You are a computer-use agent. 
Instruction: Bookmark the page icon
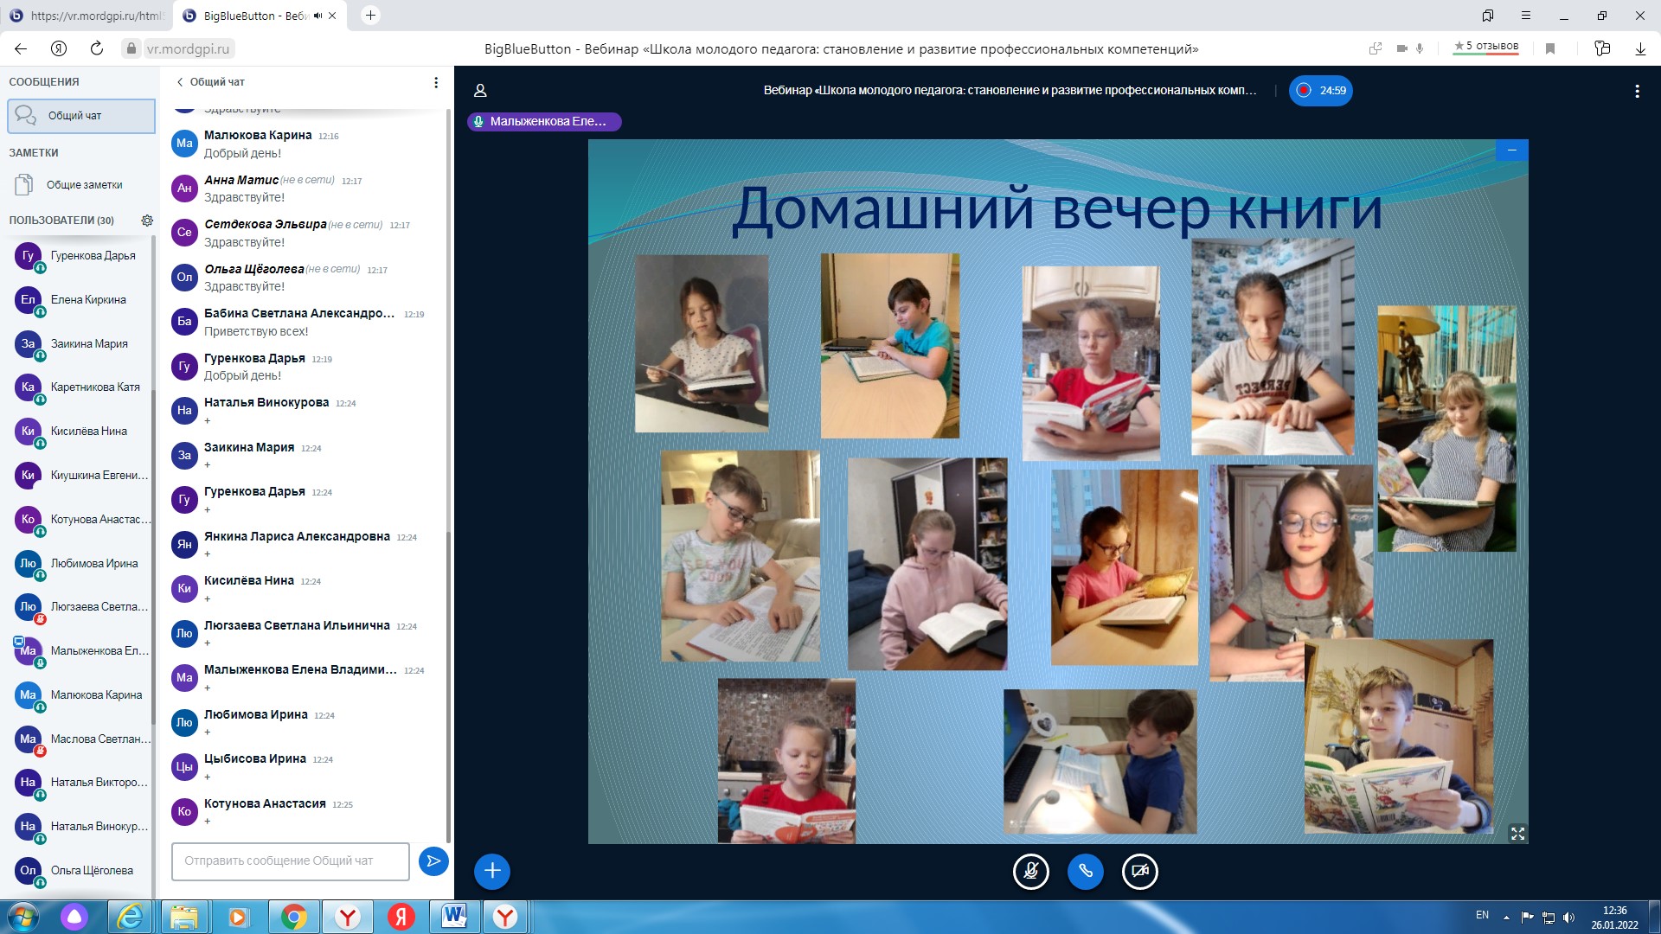tap(1550, 48)
